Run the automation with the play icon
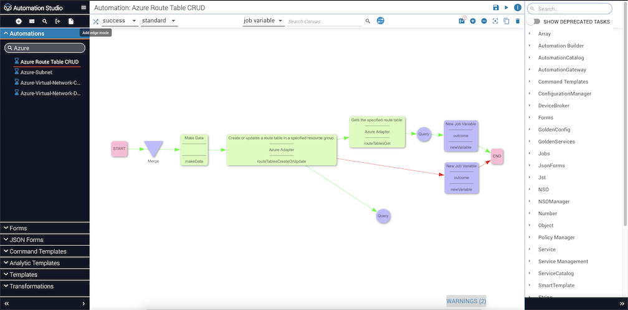 507,7
